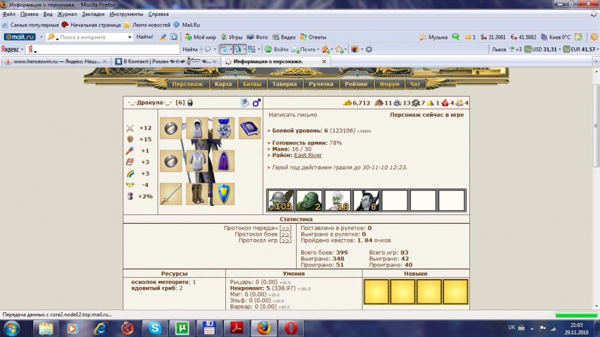The height and width of the screenshot is (337, 600).
Task: Expand the Почта dropdown on Yandex bar
Action: tap(318, 49)
